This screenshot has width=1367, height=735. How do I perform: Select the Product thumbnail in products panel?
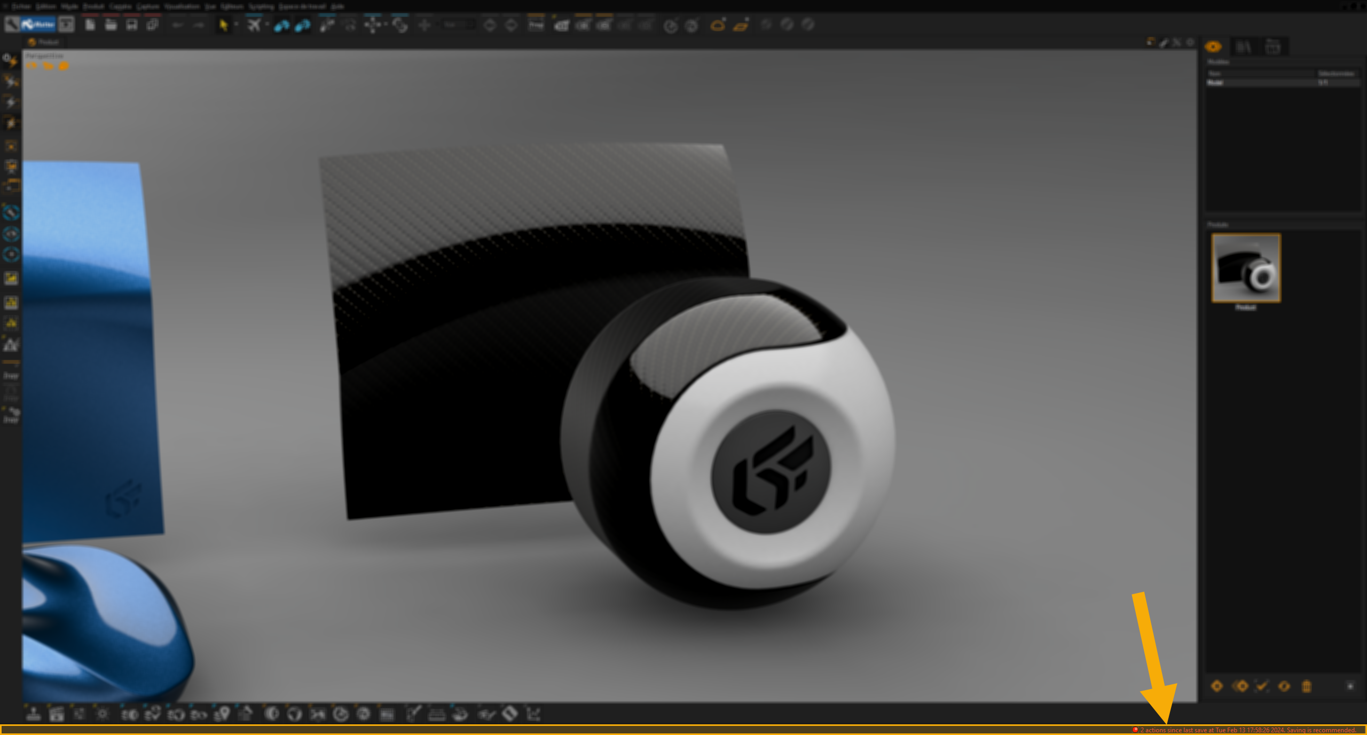1246,268
